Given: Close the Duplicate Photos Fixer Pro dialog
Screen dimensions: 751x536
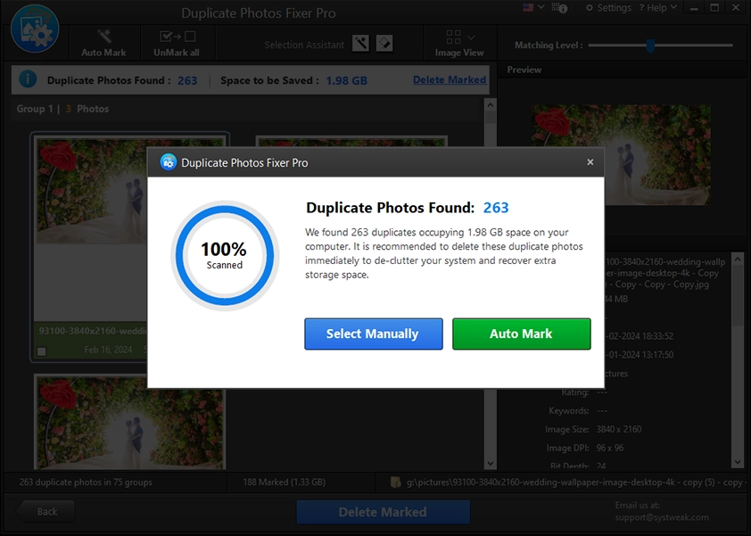Looking at the screenshot, I should pos(590,162).
